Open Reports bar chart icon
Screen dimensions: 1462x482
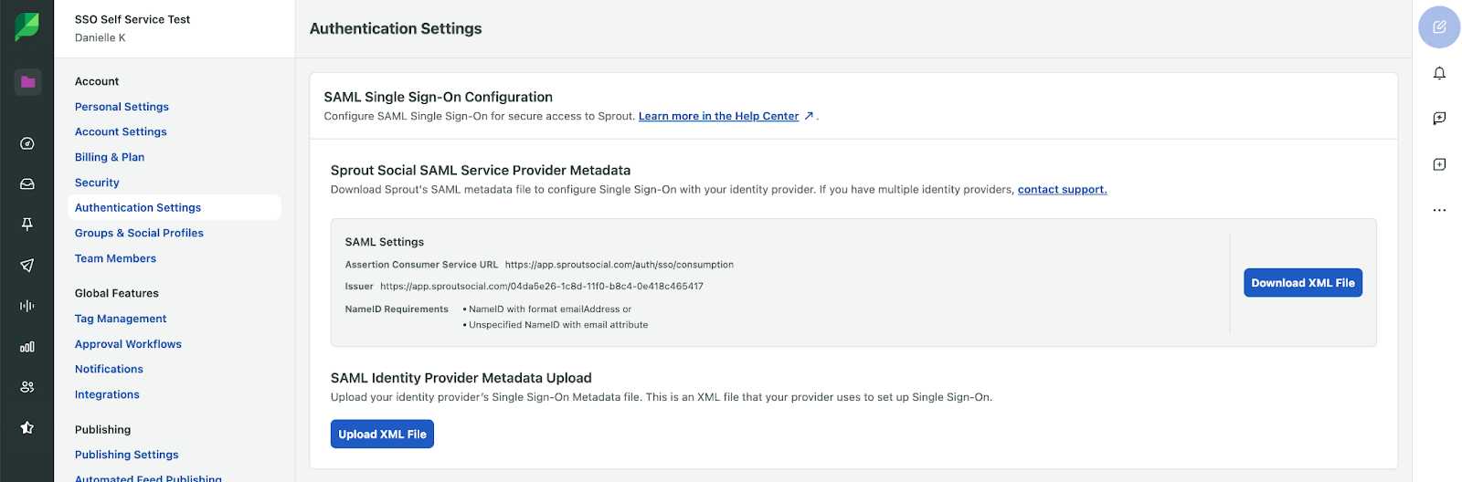coord(27,347)
